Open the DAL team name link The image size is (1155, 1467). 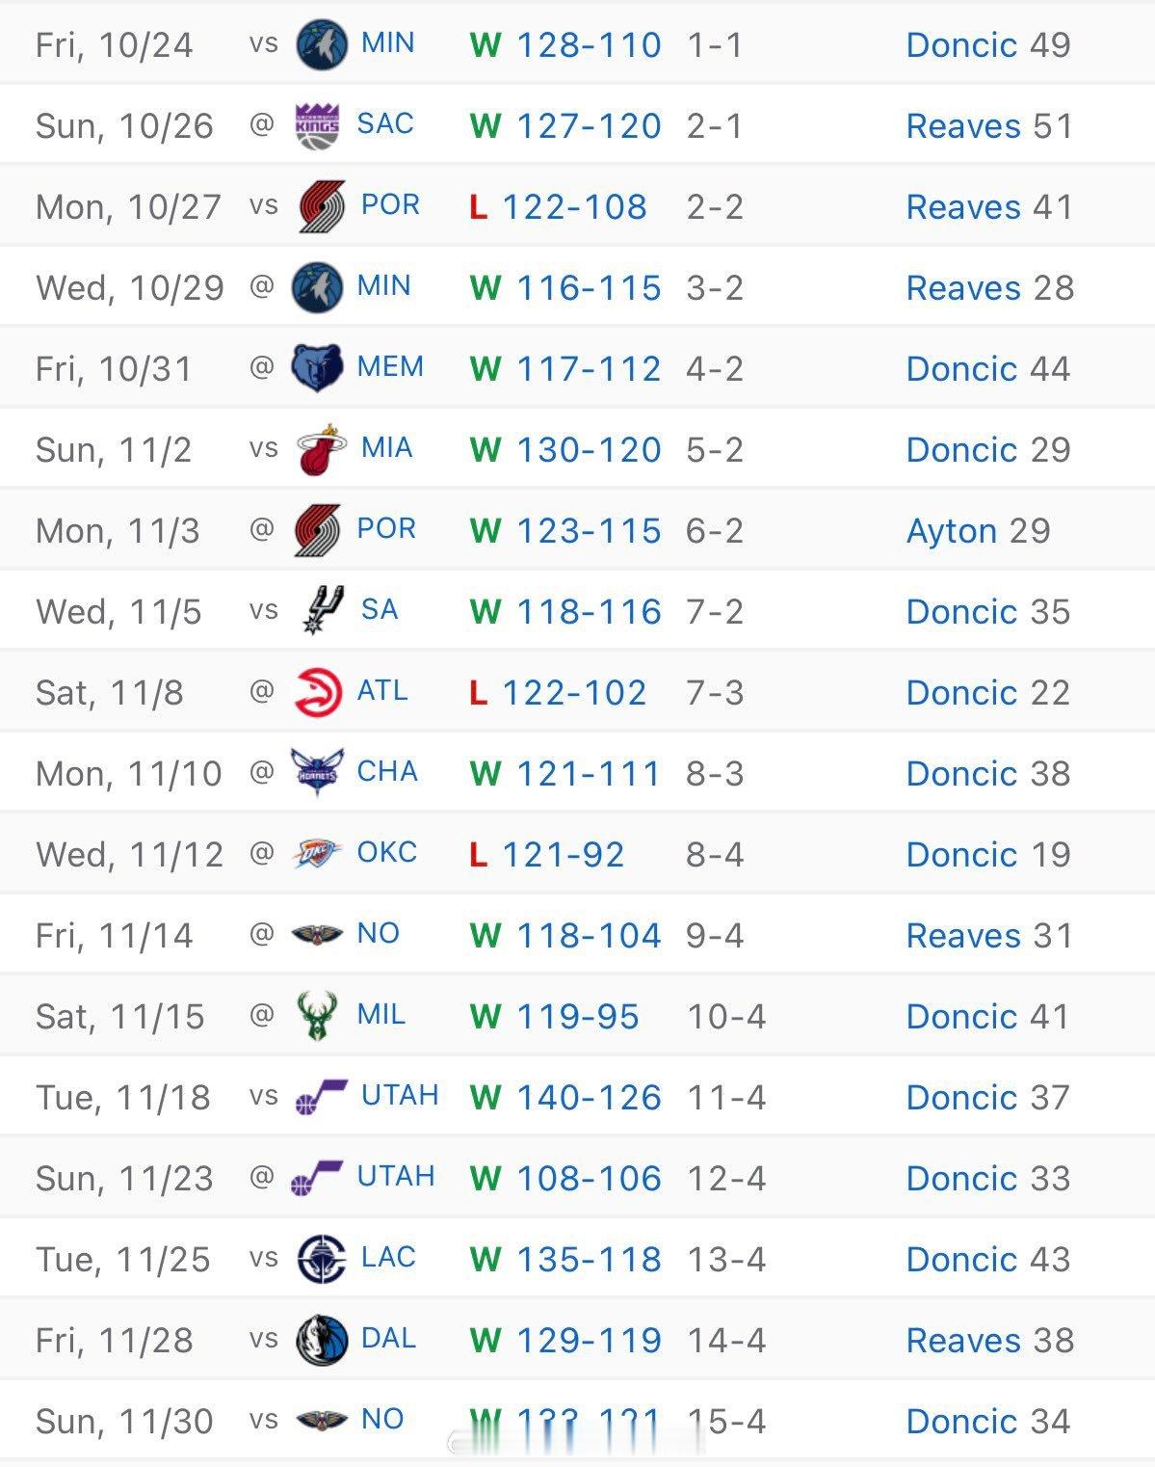[x=388, y=1338]
